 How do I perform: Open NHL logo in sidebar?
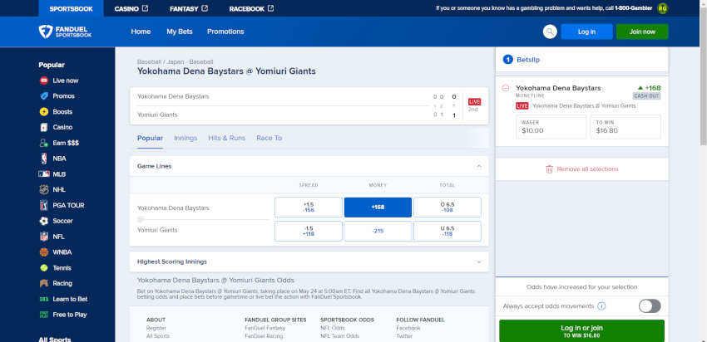click(44, 190)
